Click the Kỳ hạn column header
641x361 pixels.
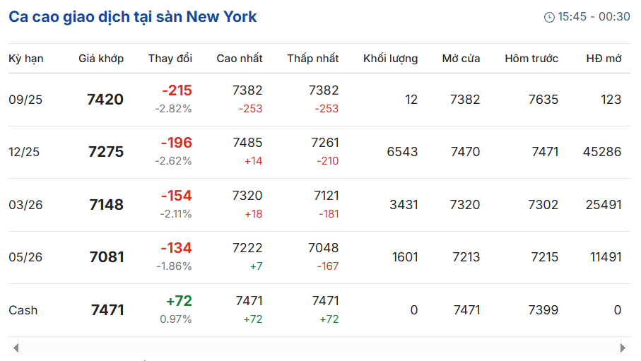(25, 59)
